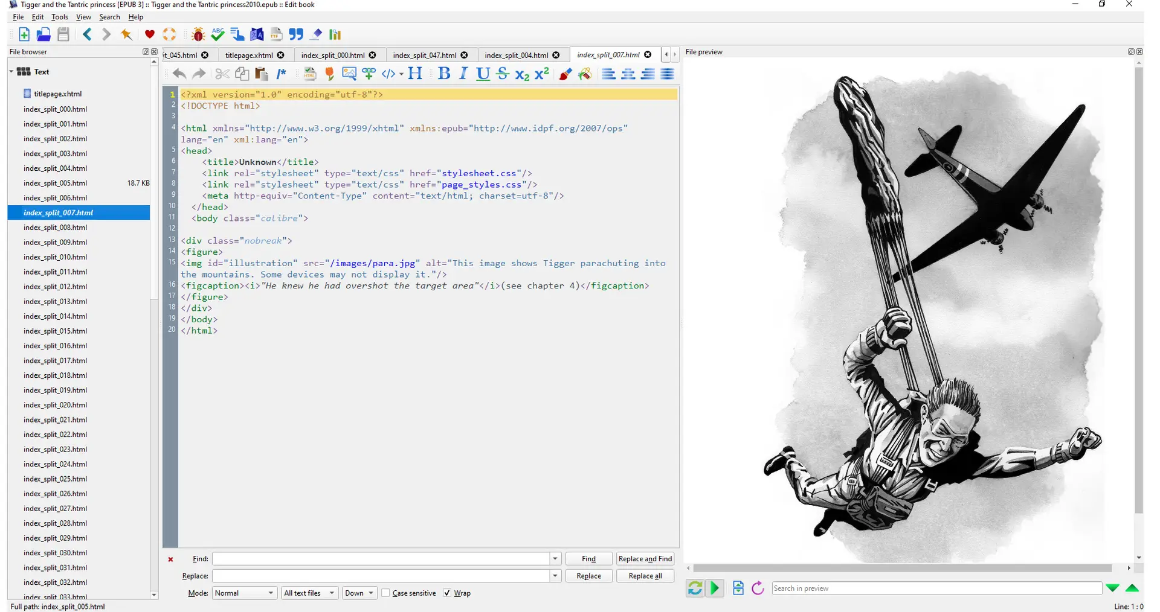Open the Tools menu
The height and width of the screenshot is (612, 1160).
(59, 17)
